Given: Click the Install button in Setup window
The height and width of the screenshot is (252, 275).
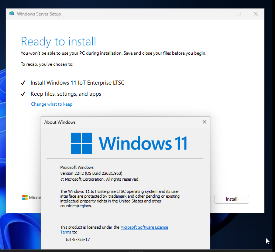Looking at the screenshot, I should [x=231, y=199].
